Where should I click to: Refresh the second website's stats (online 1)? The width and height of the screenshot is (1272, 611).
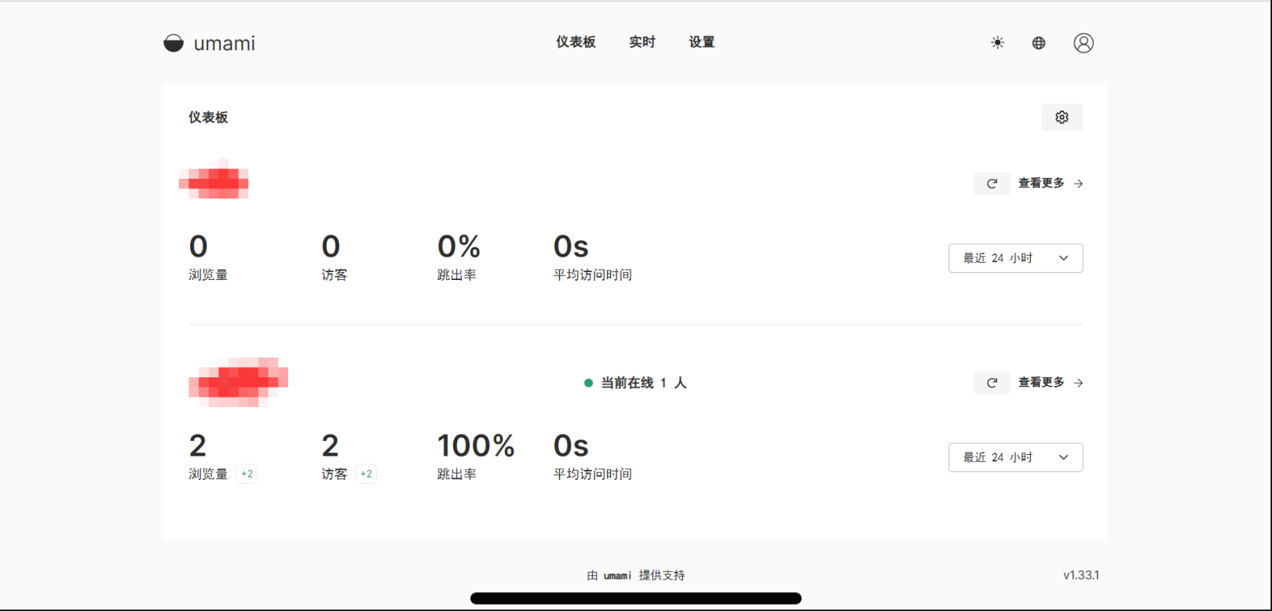(992, 383)
